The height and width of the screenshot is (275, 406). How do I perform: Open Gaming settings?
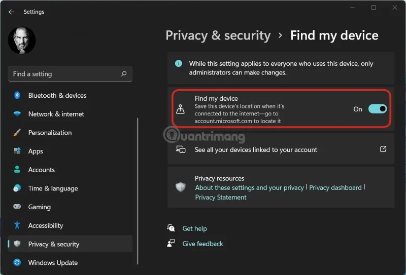click(40, 207)
